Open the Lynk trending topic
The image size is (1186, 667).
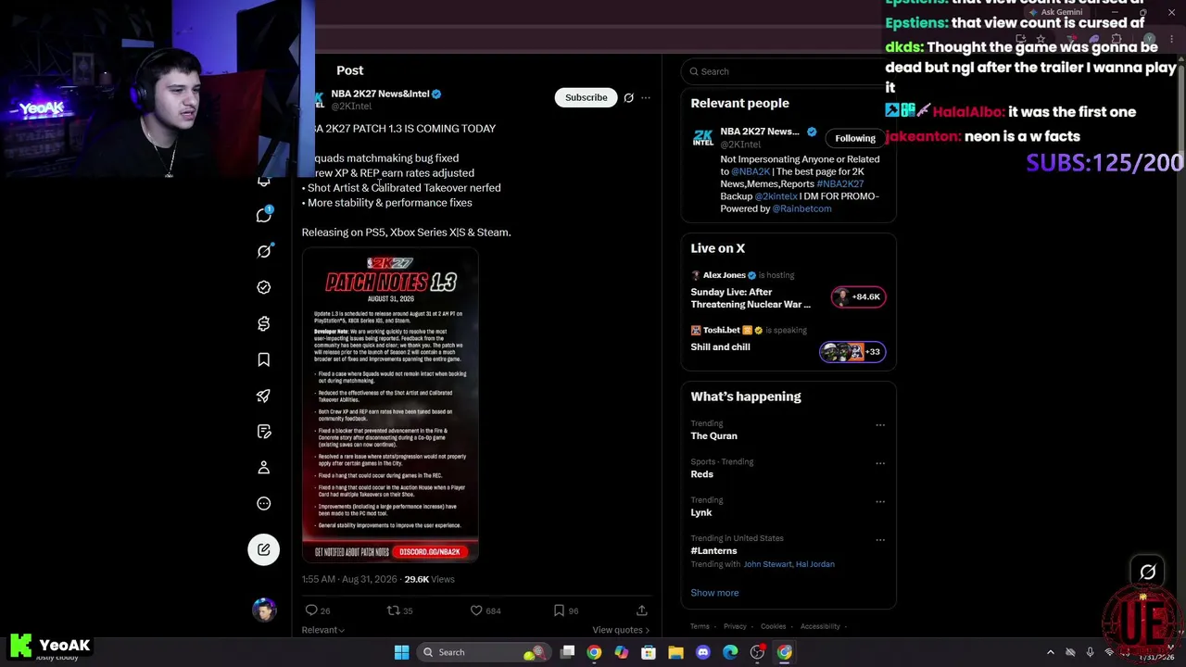coord(700,512)
